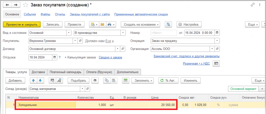Screen dimensions: 266x114
Task: Switch to the Дополнительно tab
Action: point(128,72)
